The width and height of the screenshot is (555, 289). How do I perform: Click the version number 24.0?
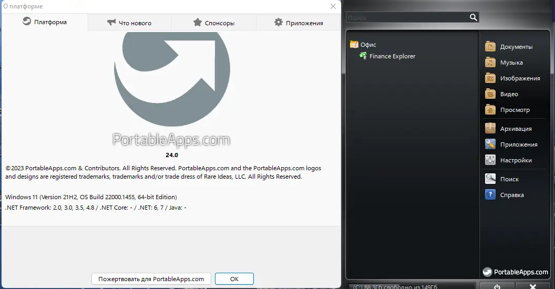pyautogui.click(x=172, y=155)
